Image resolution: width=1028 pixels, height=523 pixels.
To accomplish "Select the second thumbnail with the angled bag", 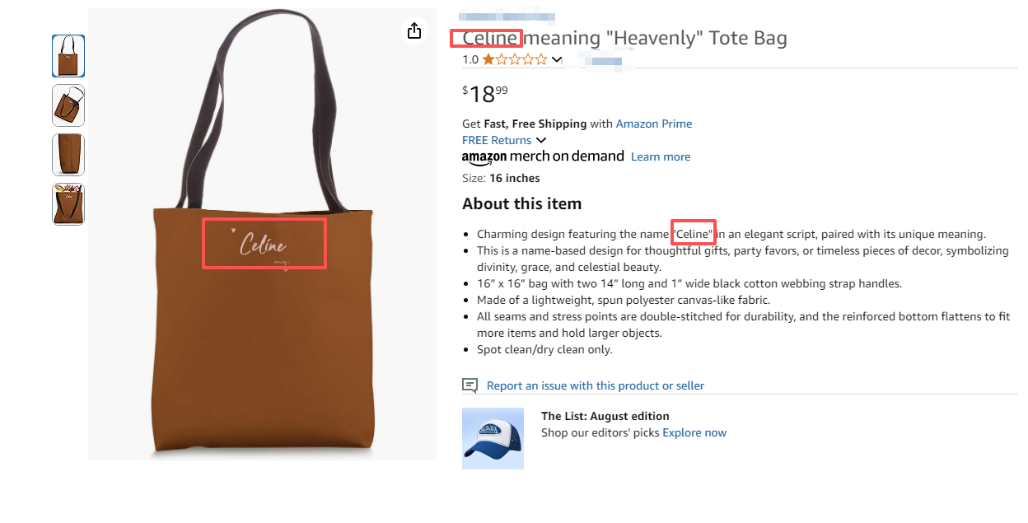I will point(68,105).
